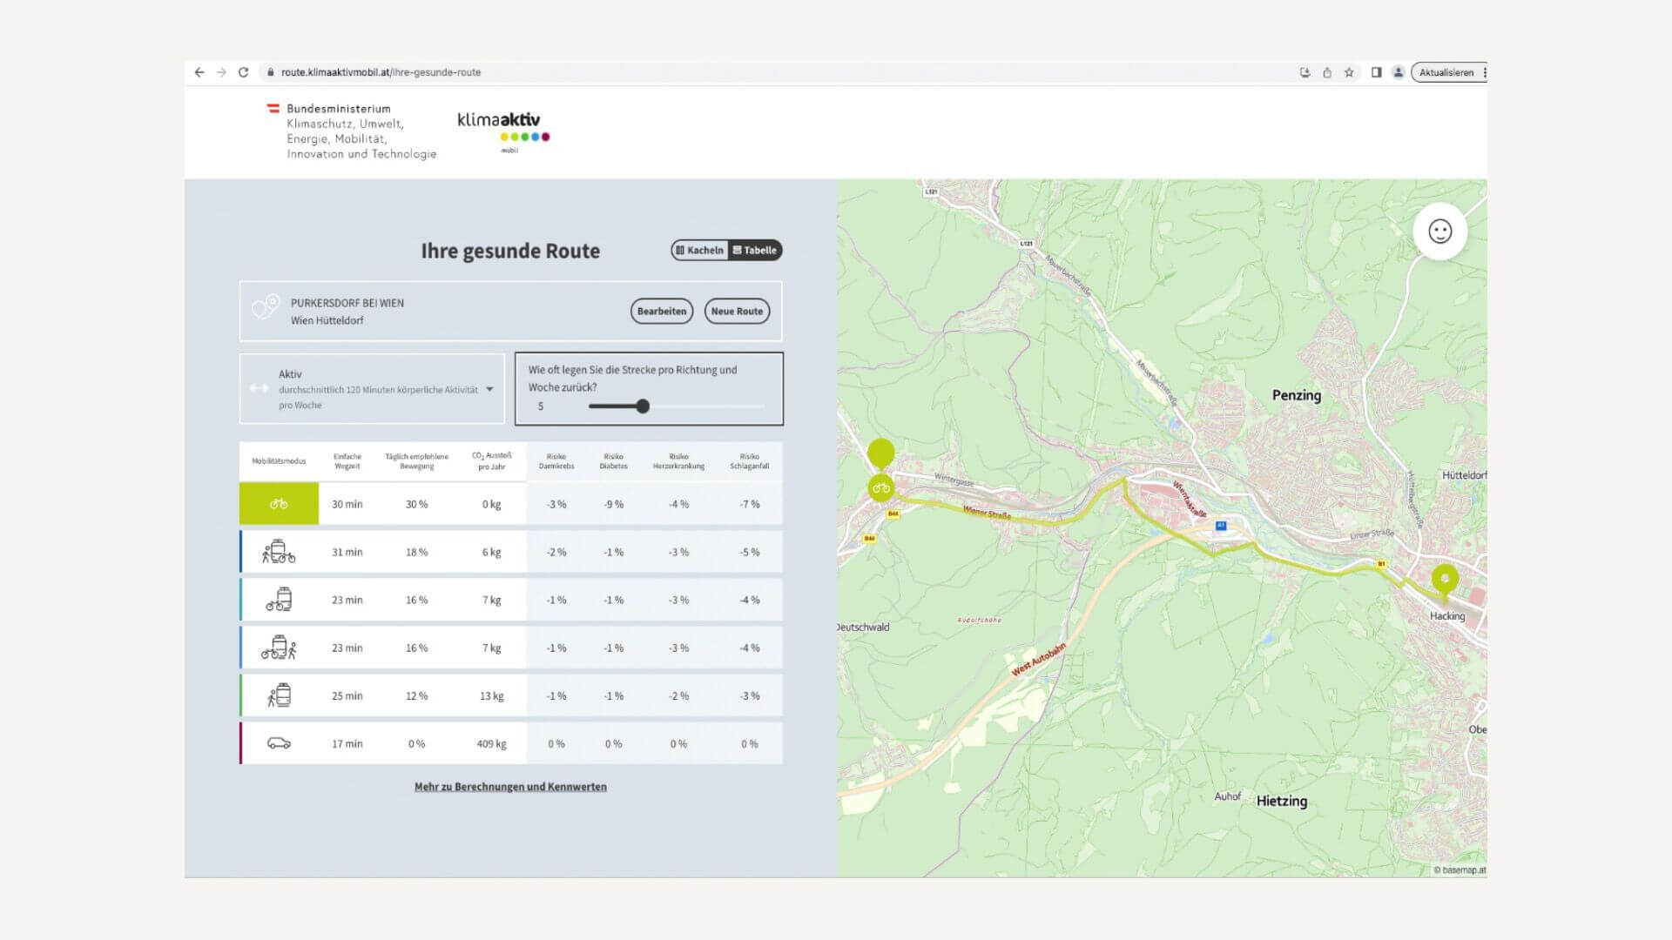Click the Bearbeiten button

661,312
